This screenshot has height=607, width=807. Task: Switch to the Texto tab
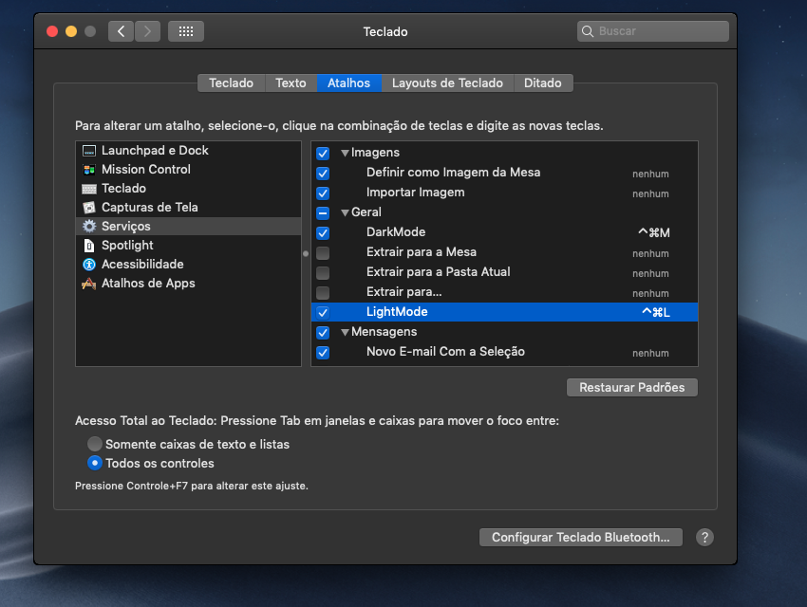[x=291, y=83]
